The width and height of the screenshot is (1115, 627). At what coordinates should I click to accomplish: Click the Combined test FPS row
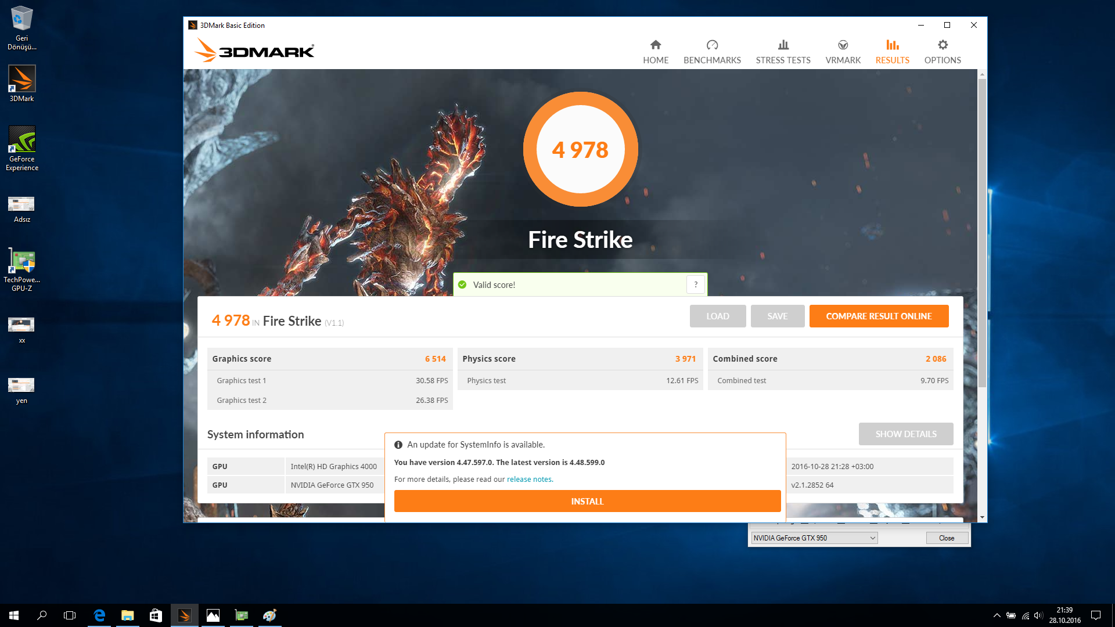pyautogui.click(x=830, y=380)
